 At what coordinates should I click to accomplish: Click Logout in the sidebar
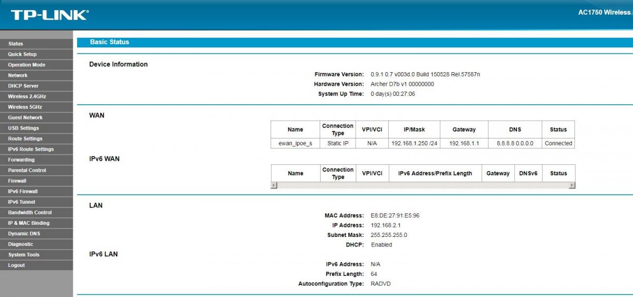point(36,265)
